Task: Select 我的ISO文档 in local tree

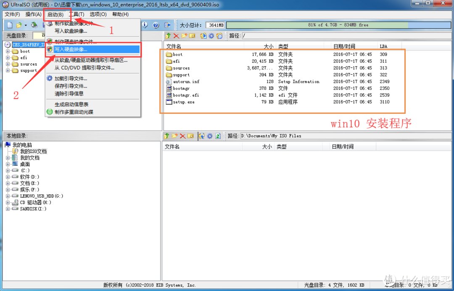Action: click(33, 151)
